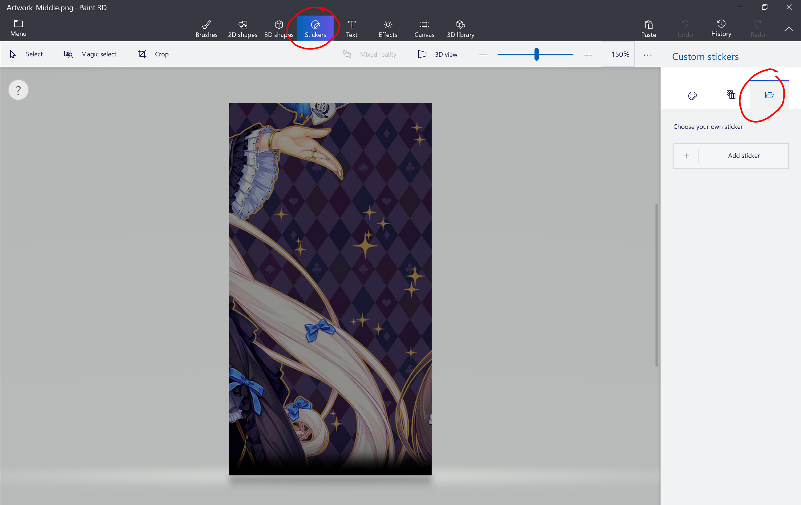Expand the Menu folder
801x505 pixels.
pos(18,28)
